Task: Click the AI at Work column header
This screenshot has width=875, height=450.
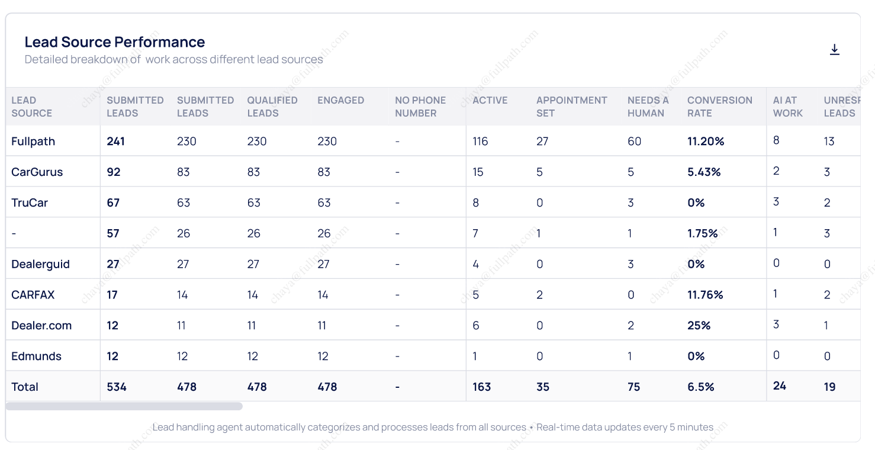Action: [788, 107]
